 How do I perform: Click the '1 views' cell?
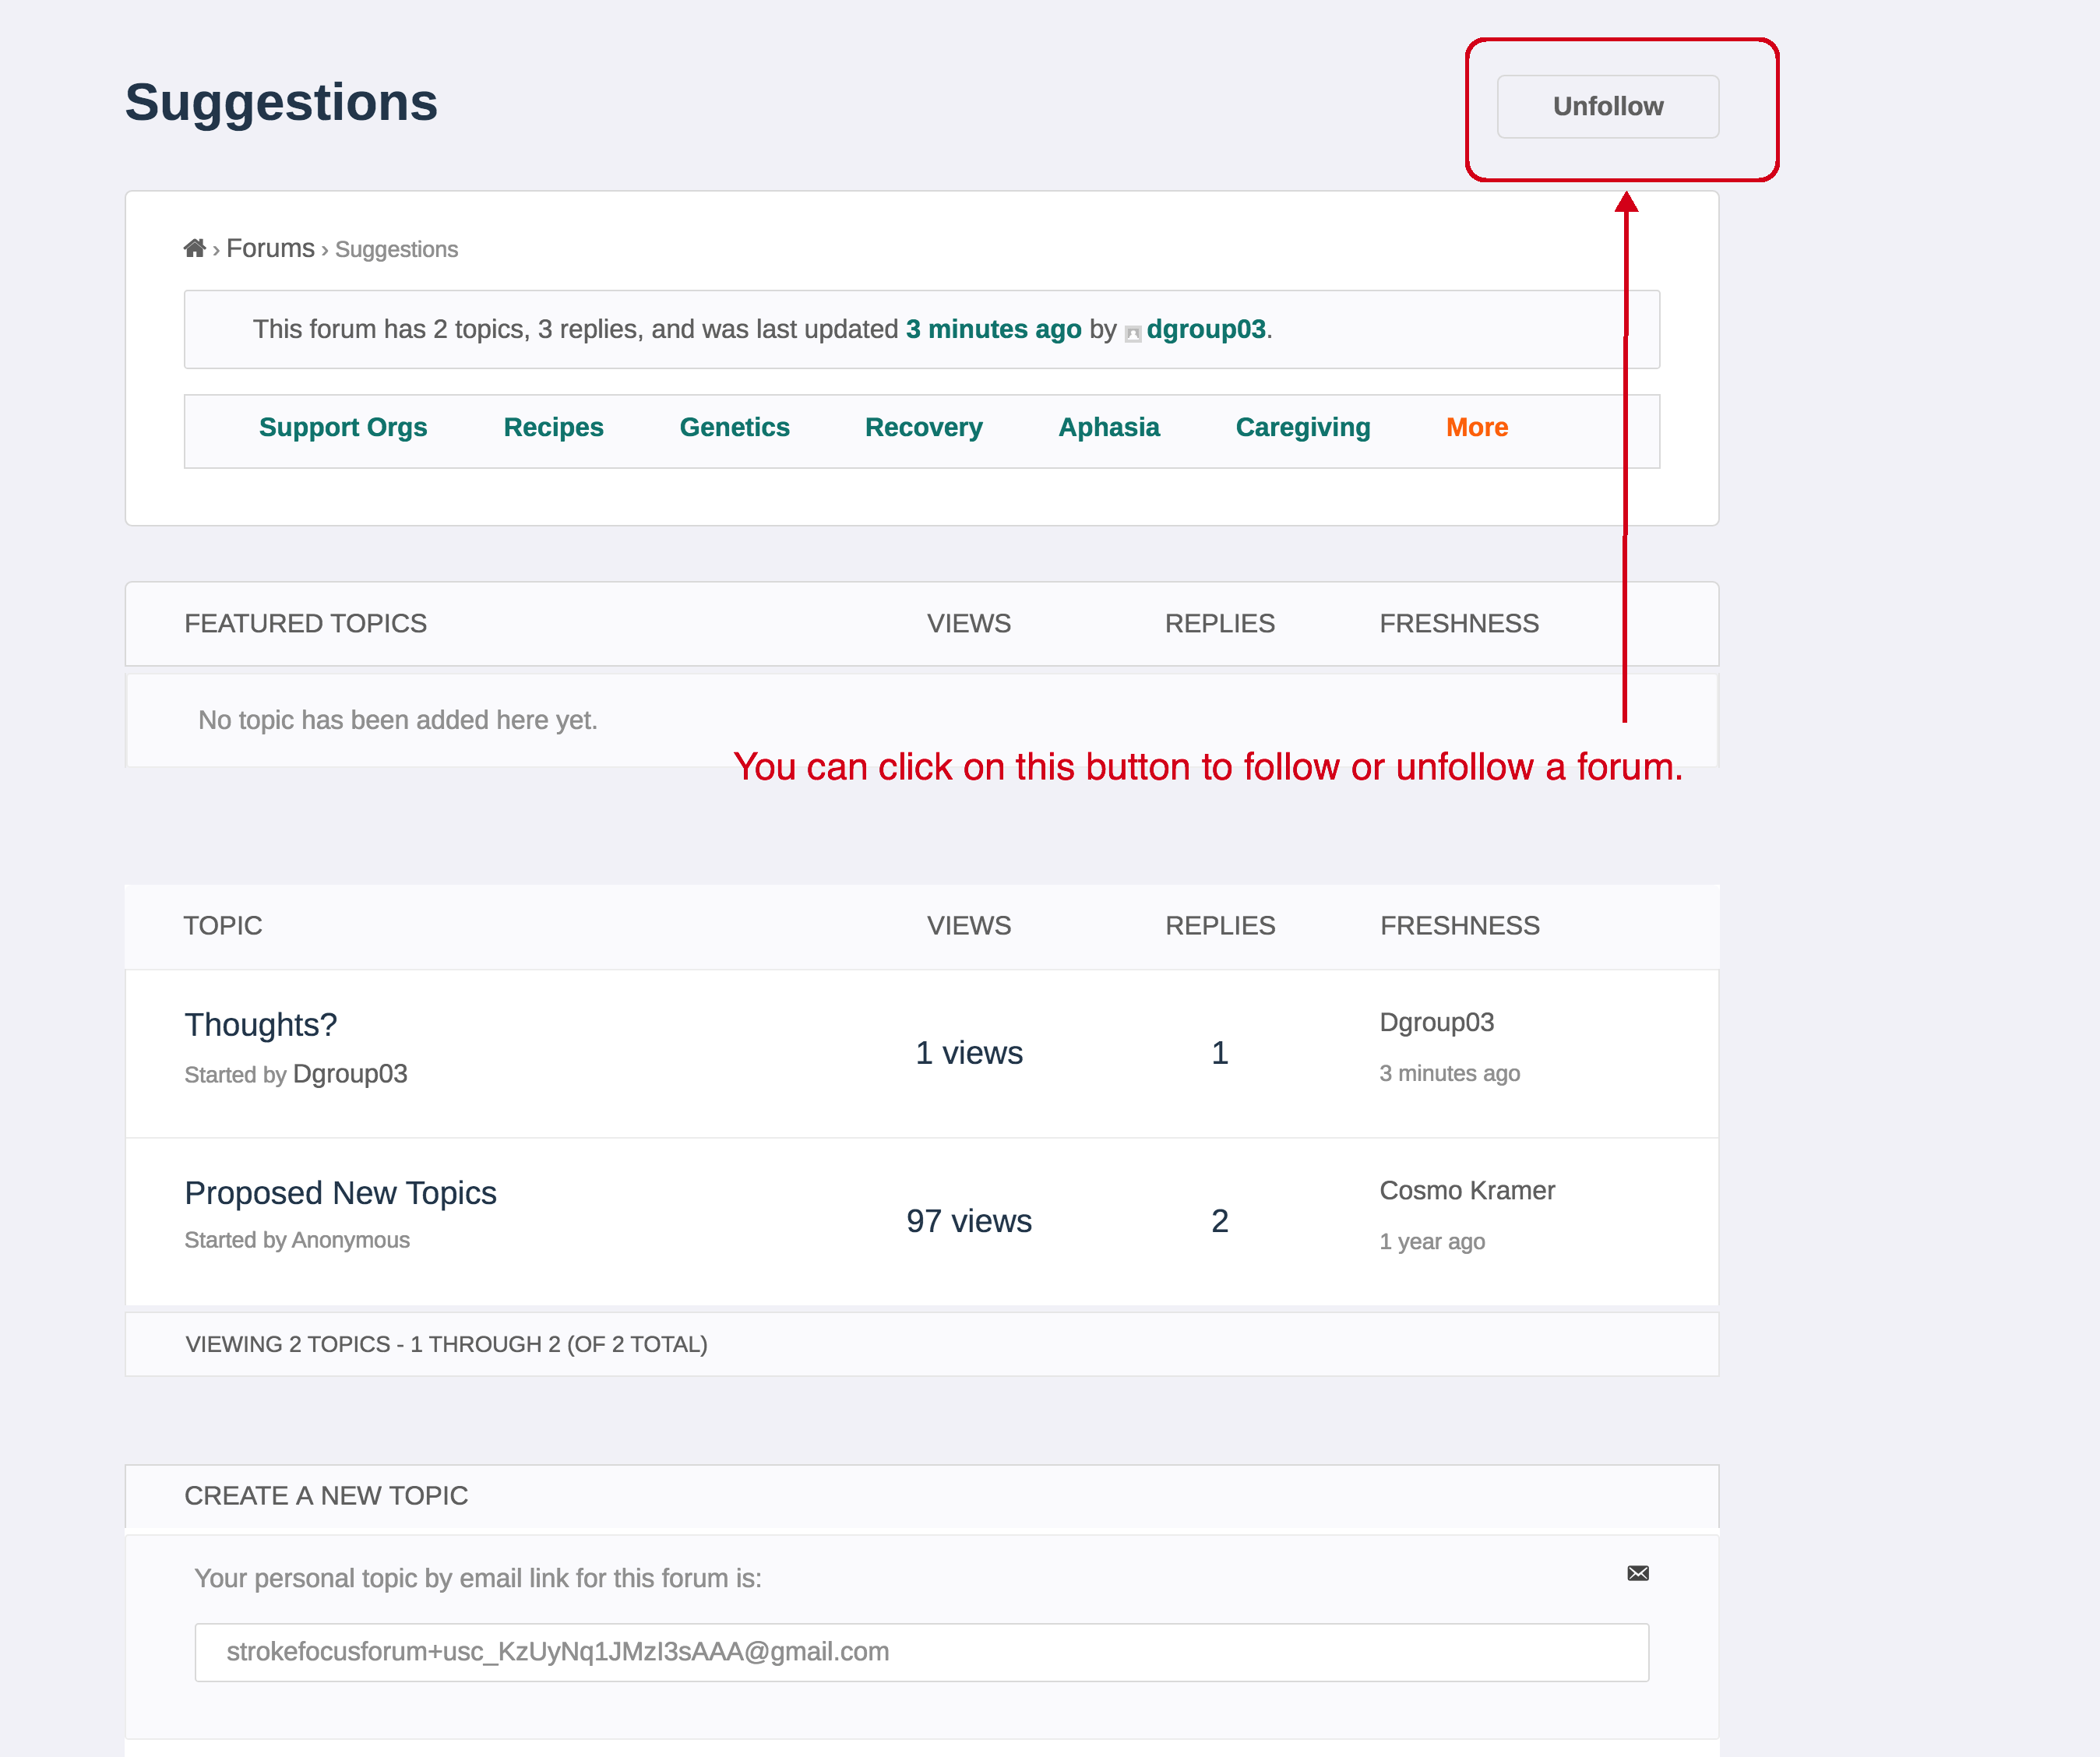tap(969, 1053)
